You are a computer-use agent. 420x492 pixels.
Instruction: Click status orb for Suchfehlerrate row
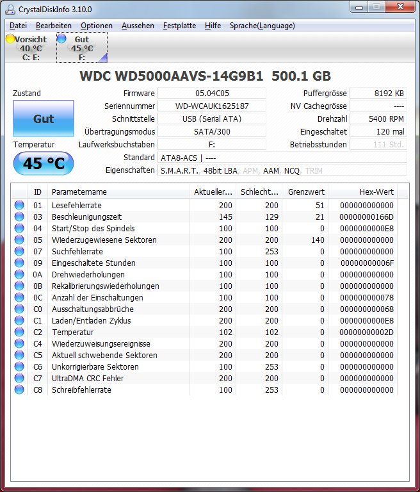pyautogui.click(x=19, y=251)
